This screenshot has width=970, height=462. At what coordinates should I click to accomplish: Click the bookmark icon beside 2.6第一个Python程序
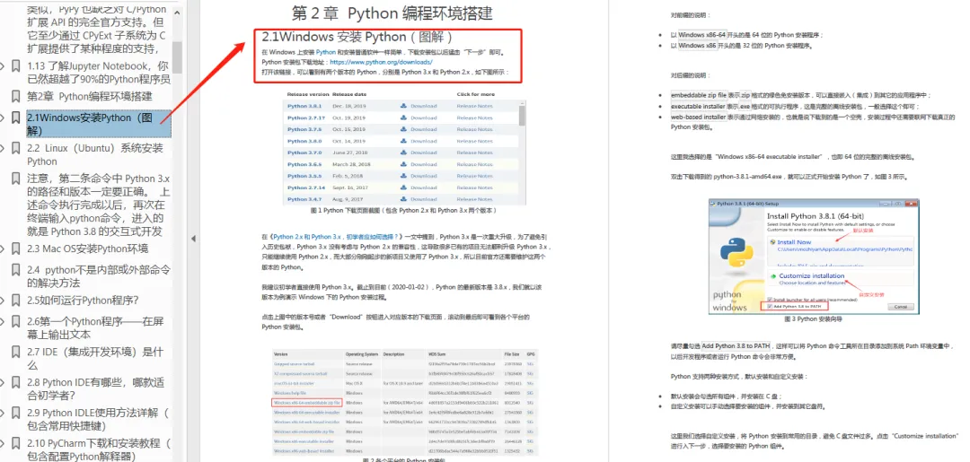click(15, 322)
